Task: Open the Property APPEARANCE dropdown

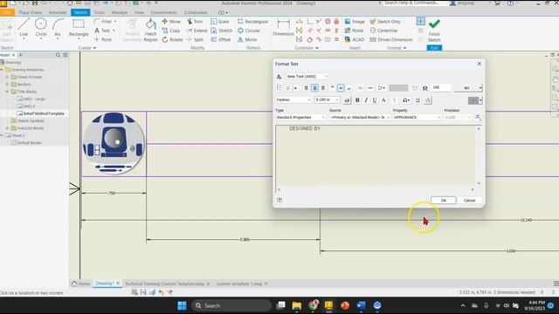Action: 418,117
